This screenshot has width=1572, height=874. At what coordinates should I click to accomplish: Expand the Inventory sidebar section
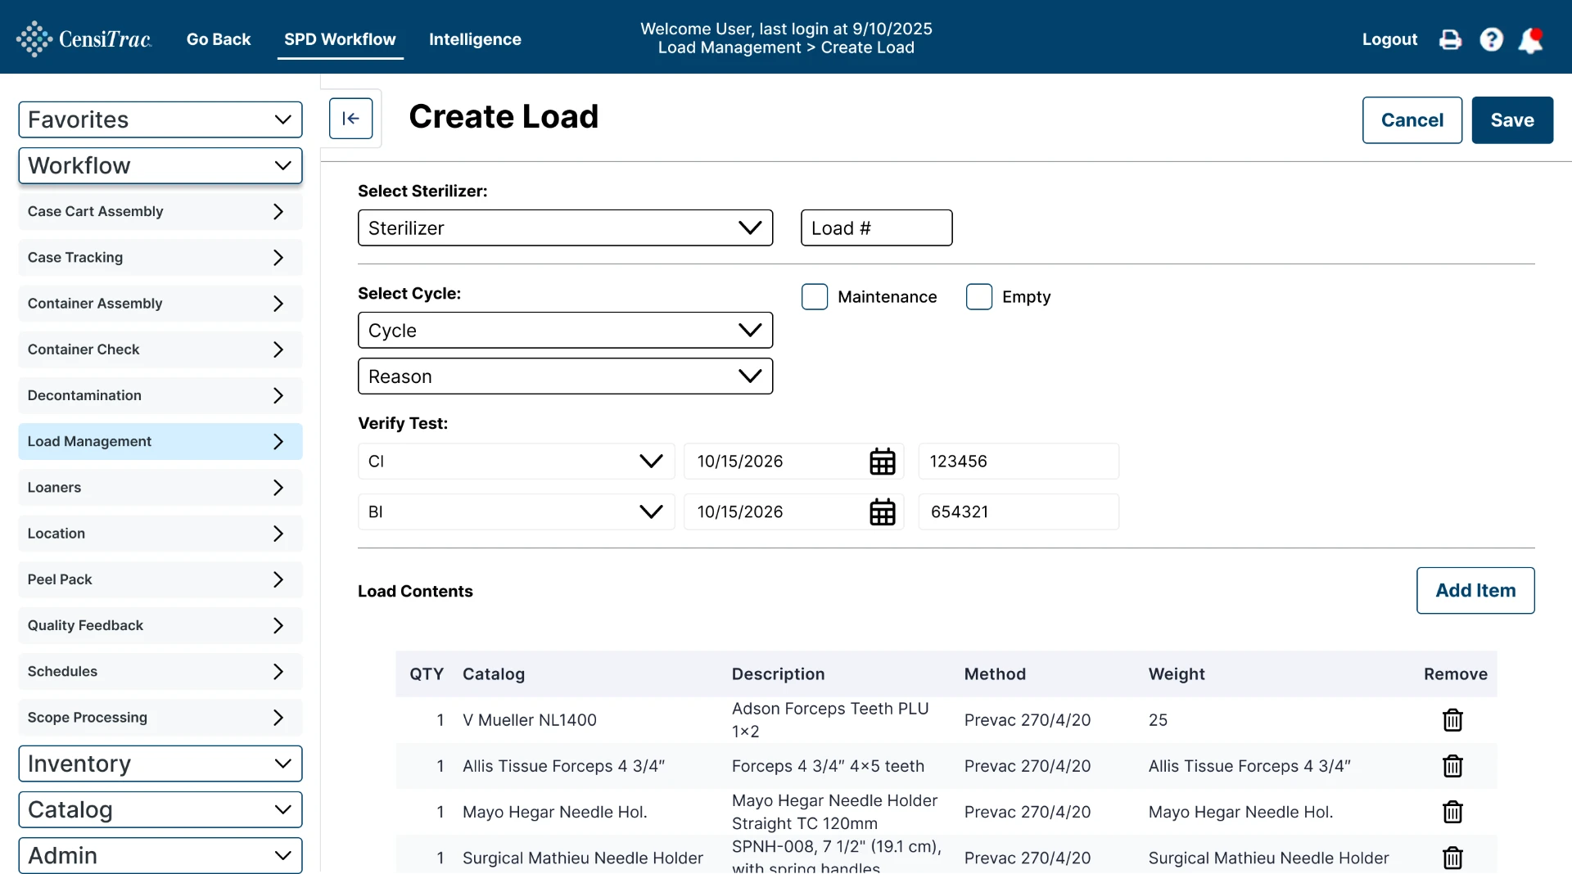click(160, 764)
